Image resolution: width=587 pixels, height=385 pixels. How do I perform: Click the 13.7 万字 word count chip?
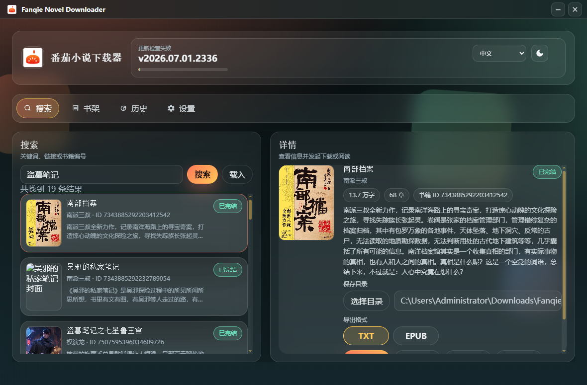362,195
